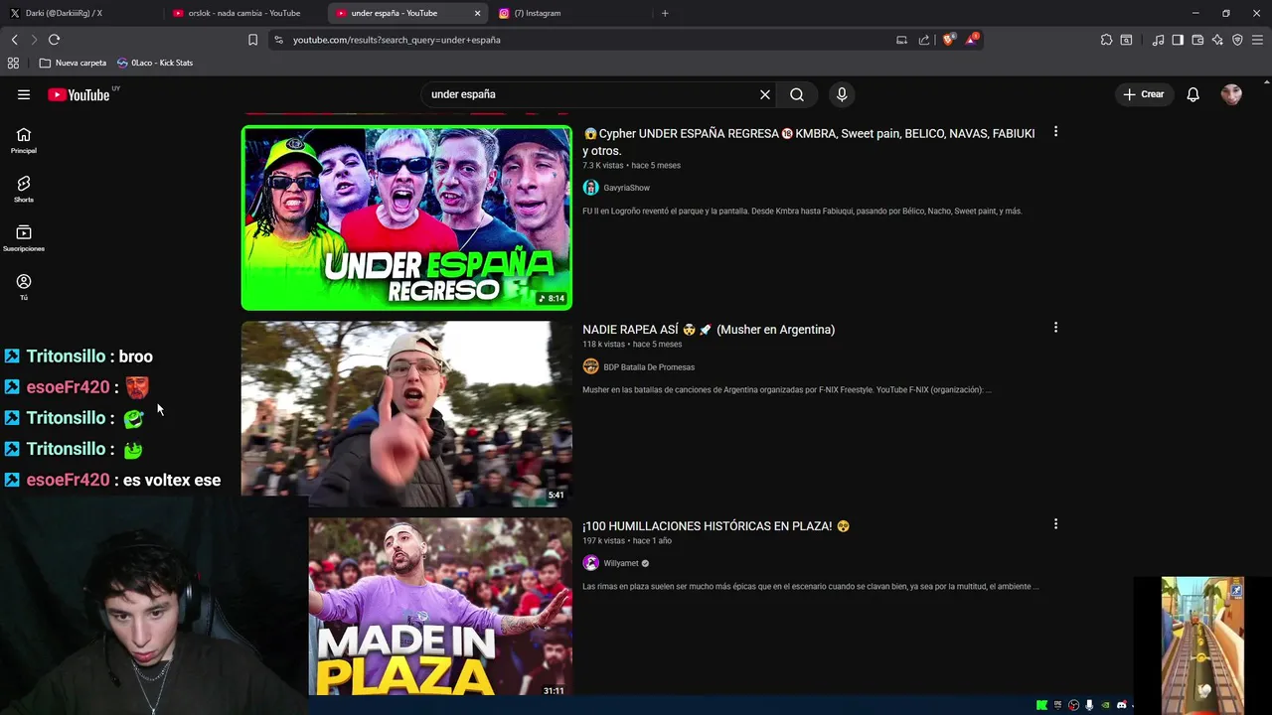Switch to the Darki X (Twitter) tab
The height and width of the screenshot is (715, 1272).
click(x=79, y=13)
